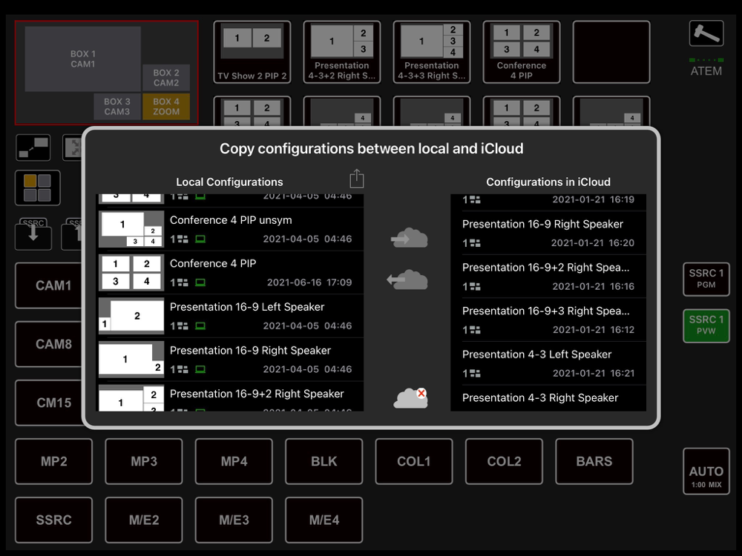
Task: Choose Presentation 4-3+3 Right preset thumbnail
Action: click(432, 52)
